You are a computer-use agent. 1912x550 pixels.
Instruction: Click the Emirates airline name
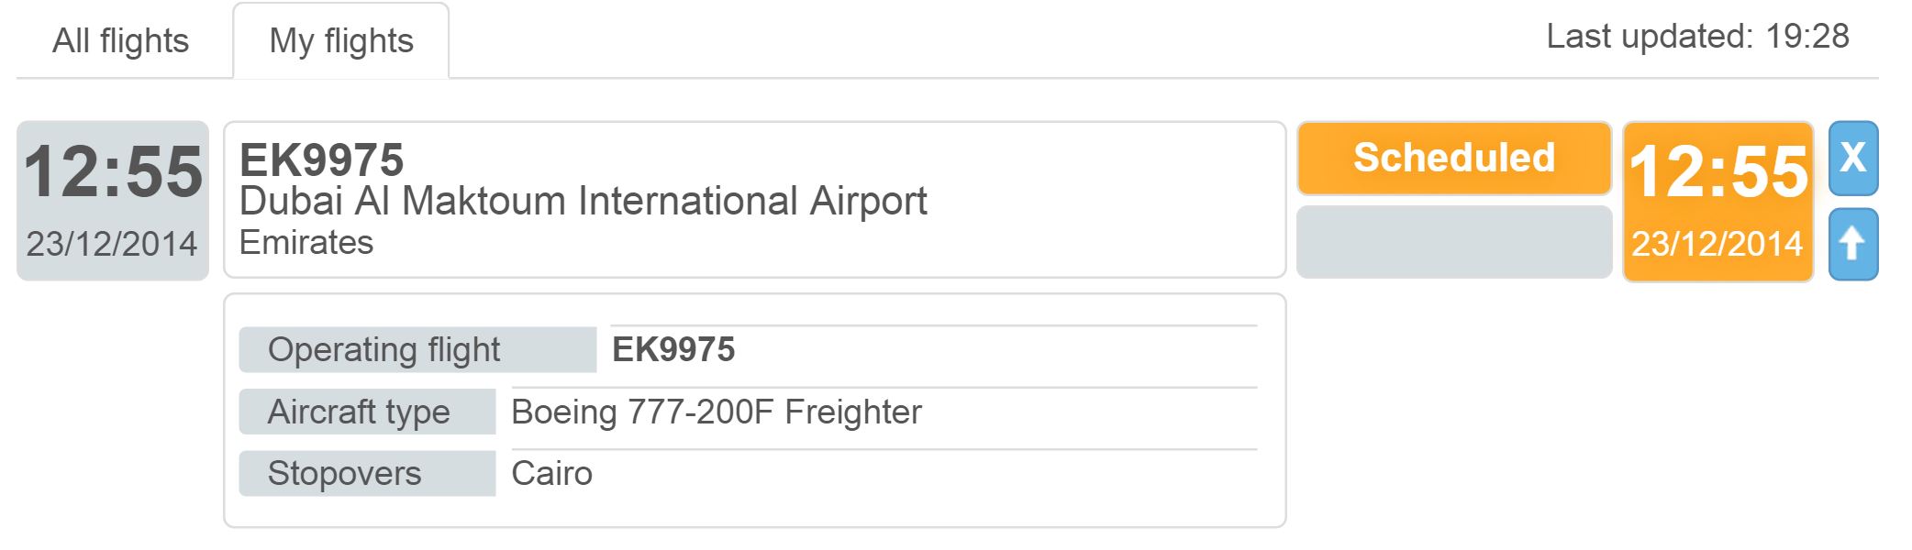(306, 243)
